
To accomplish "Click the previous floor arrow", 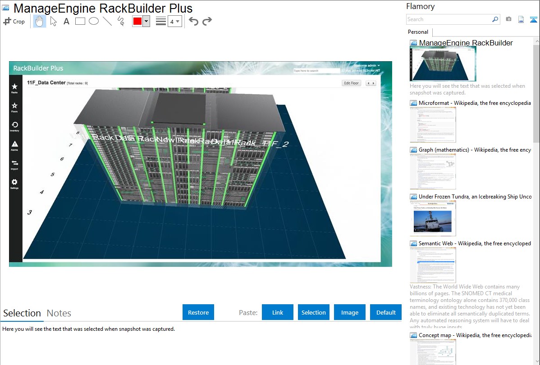I will [369, 83].
